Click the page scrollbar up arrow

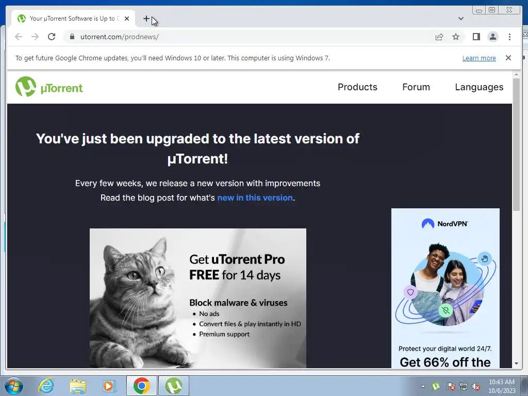point(516,74)
